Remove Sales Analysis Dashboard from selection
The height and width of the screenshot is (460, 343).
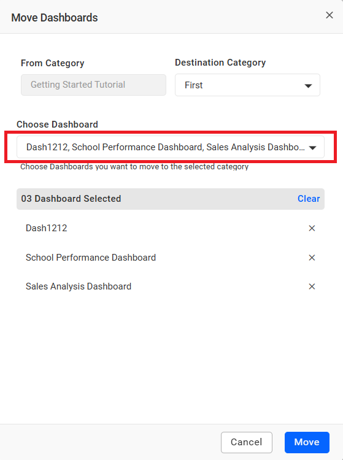click(312, 286)
